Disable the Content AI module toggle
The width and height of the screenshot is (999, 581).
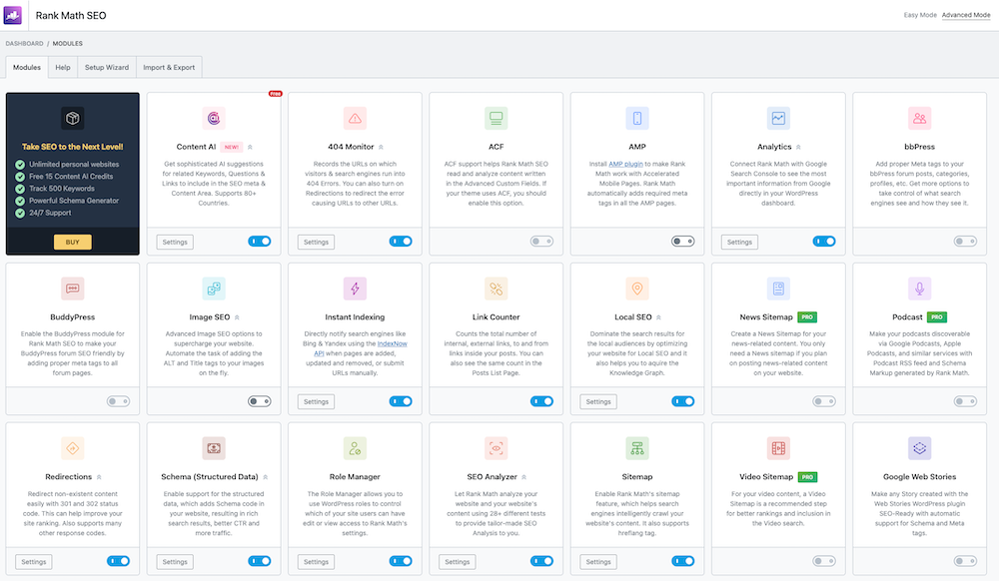(260, 242)
